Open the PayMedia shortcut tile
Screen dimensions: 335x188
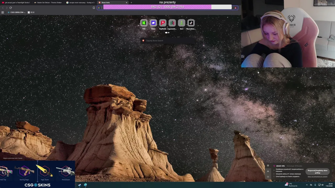point(163,23)
